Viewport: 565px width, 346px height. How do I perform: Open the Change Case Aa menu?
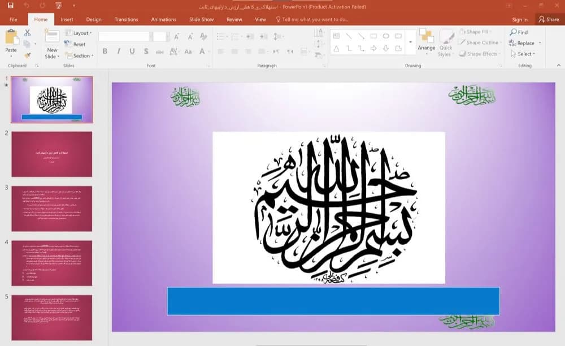click(x=188, y=51)
